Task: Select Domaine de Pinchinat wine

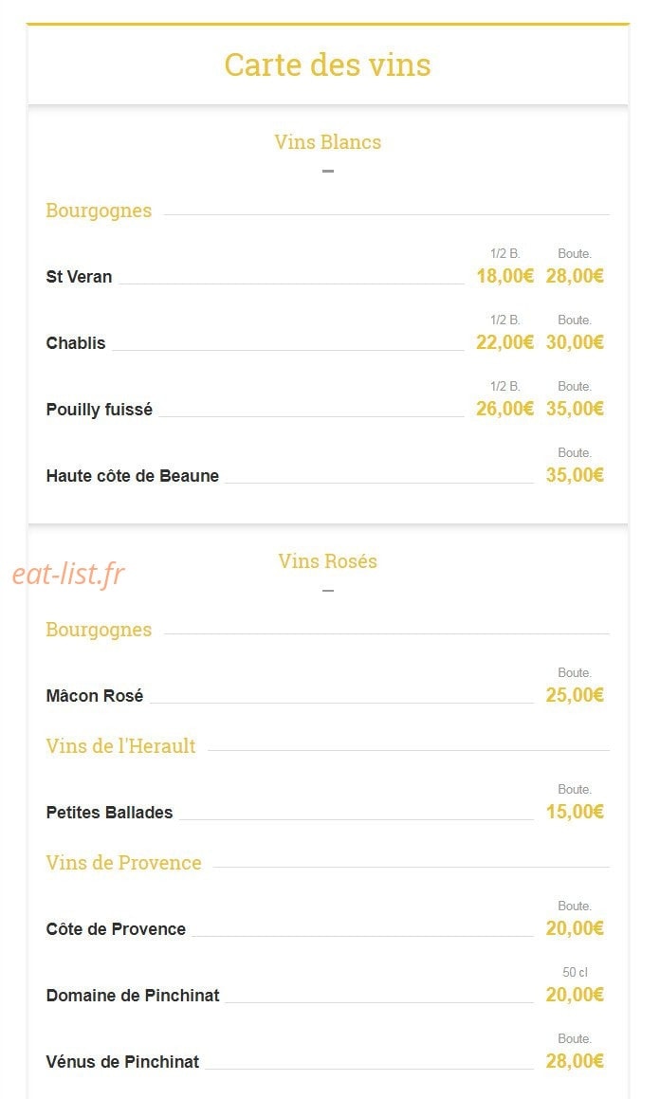Action: click(133, 996)
